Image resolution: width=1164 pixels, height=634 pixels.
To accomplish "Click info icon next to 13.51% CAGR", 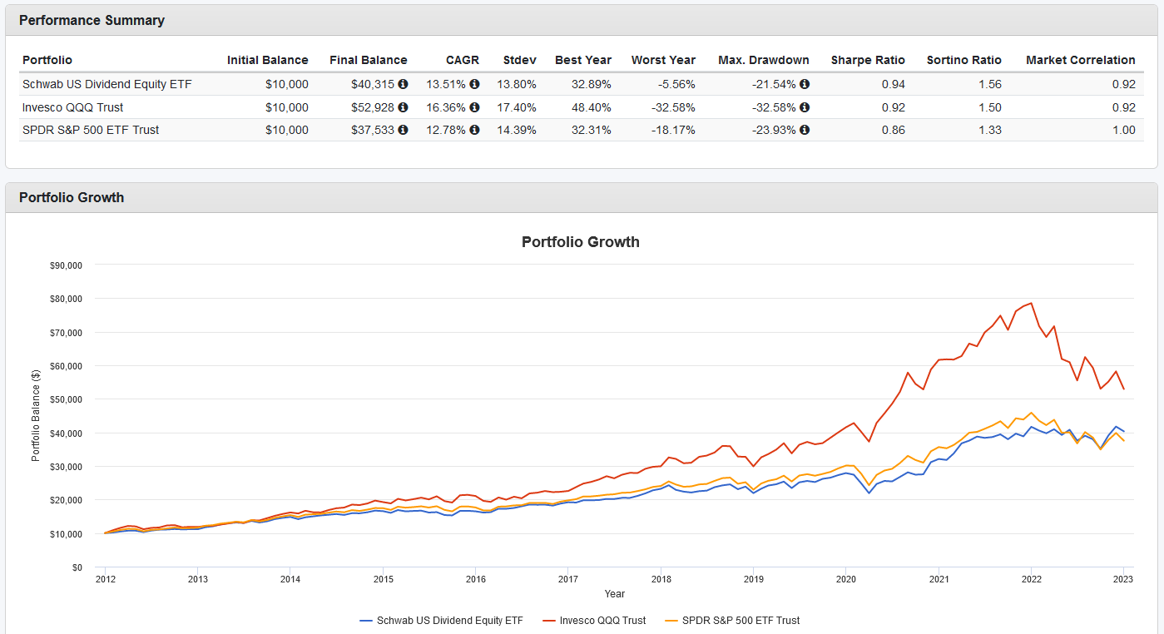I will coord(474,85).
